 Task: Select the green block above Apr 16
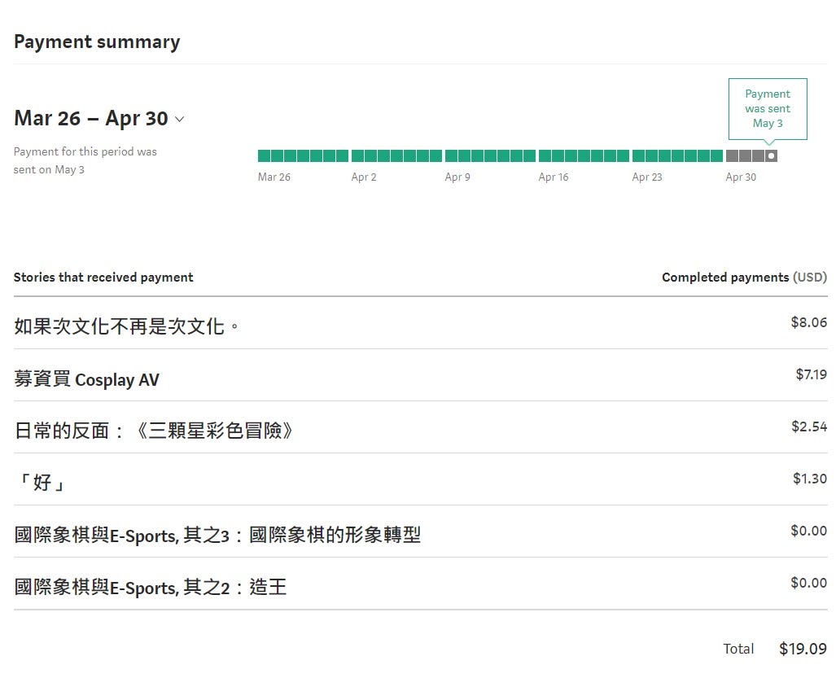[x=545, y=155]
